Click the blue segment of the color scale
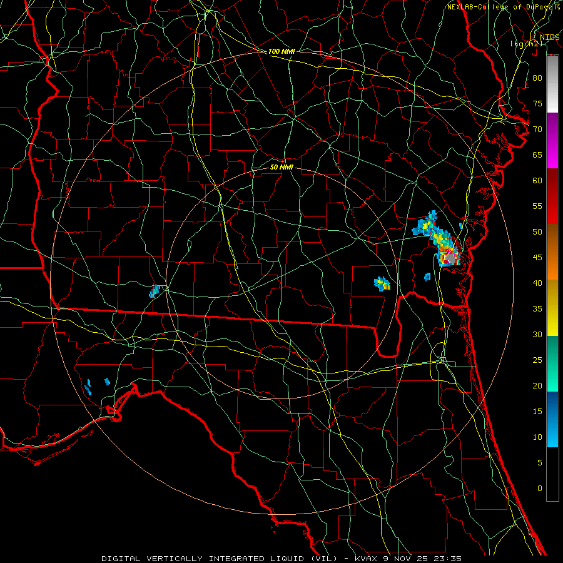 552,419
